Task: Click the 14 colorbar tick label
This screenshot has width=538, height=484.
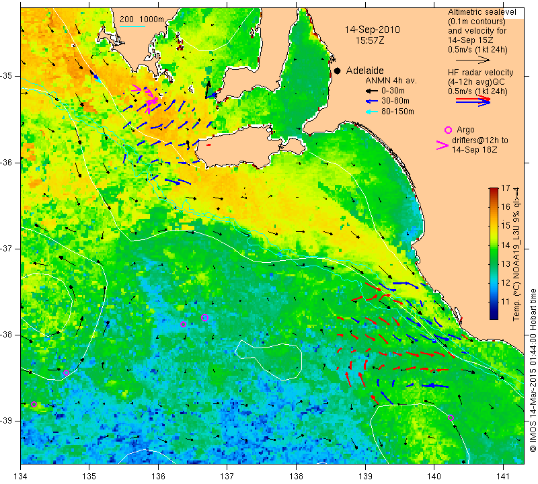Action: 506,245
